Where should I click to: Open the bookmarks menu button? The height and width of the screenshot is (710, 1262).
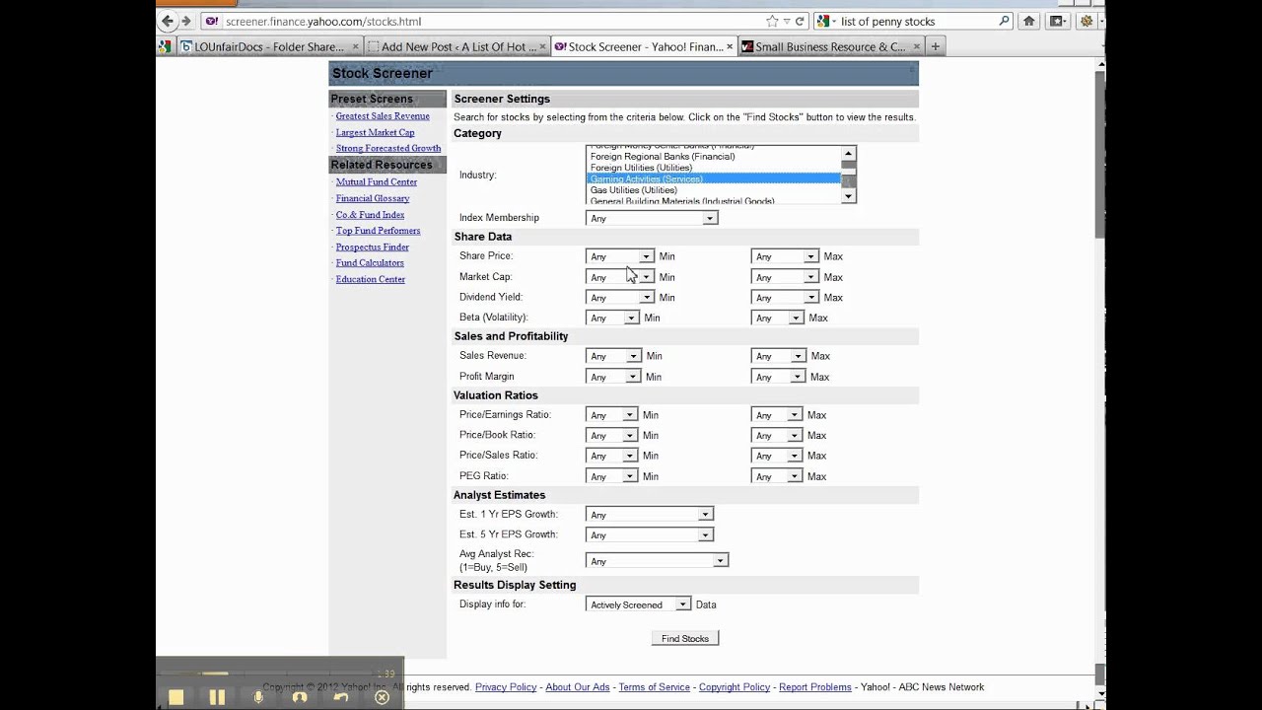(x=1058, y=21)
